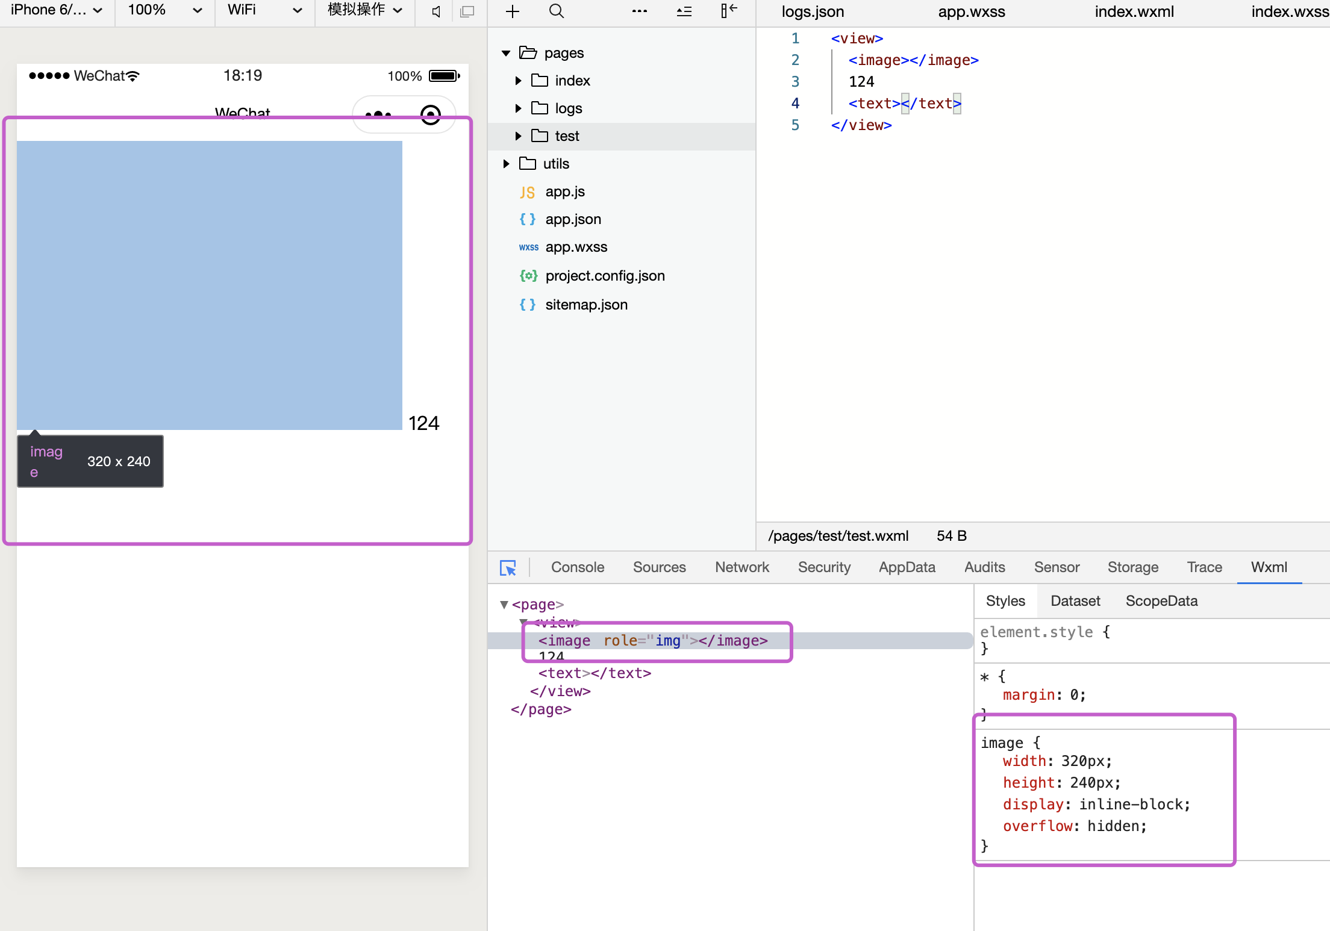Viewport: 1330px width, 931px height.
Task: Click the detach simulator window icon
Action: [467, 11]
